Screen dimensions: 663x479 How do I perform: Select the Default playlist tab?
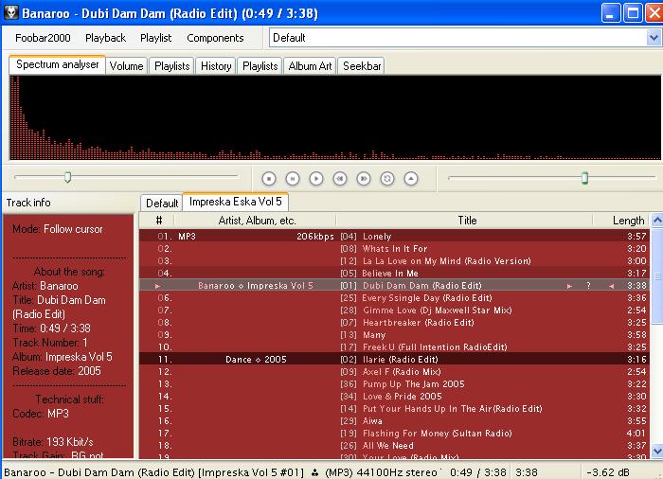click(162, 204)
